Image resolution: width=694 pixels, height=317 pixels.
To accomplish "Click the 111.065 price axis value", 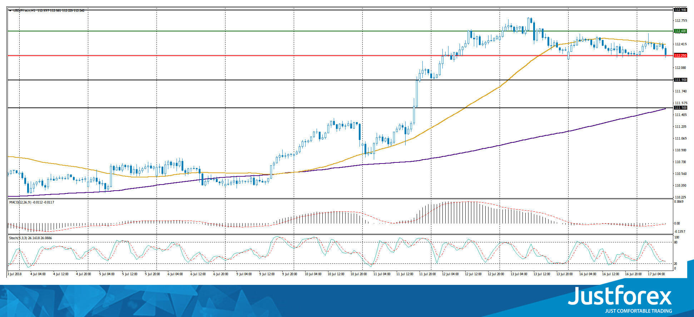I will click(x=680, y=139).
